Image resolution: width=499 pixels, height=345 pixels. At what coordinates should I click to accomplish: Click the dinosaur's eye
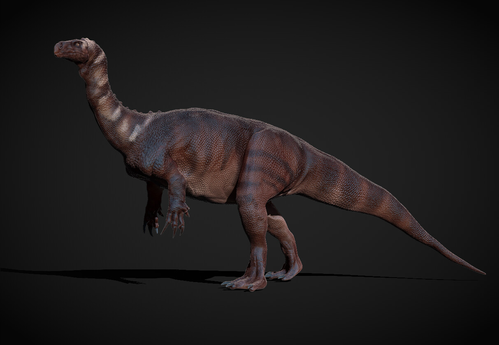(x=78, y=44)
